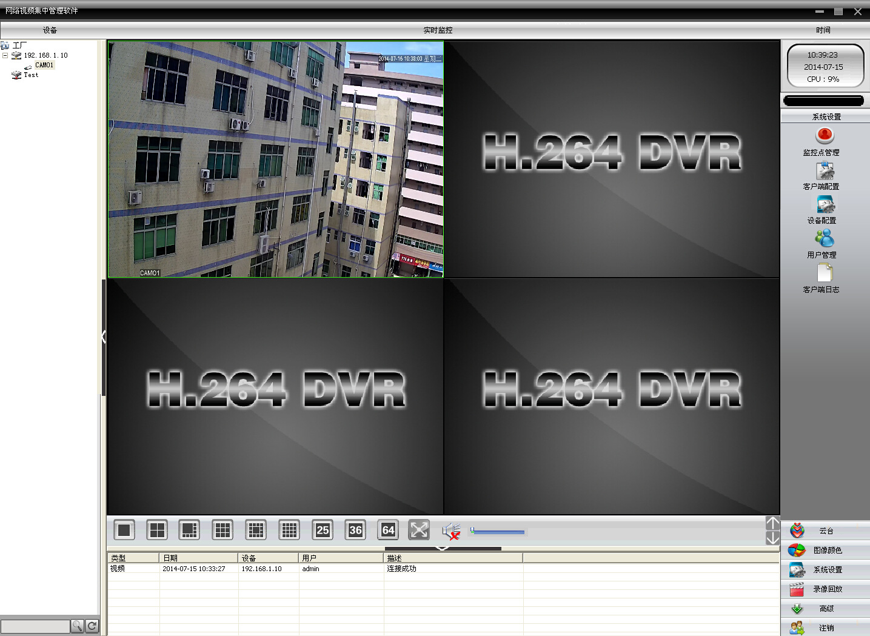Adjust the volume slider bar
The height and width of the screenshot is (636, 870).
point(497,532)
